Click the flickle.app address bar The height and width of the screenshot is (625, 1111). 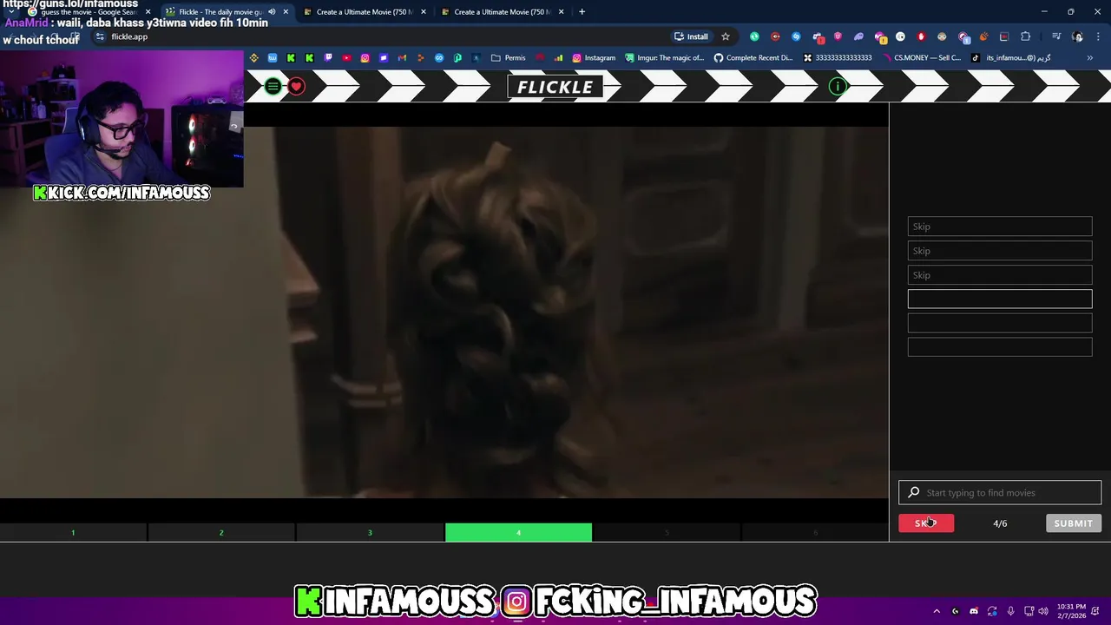382,36
